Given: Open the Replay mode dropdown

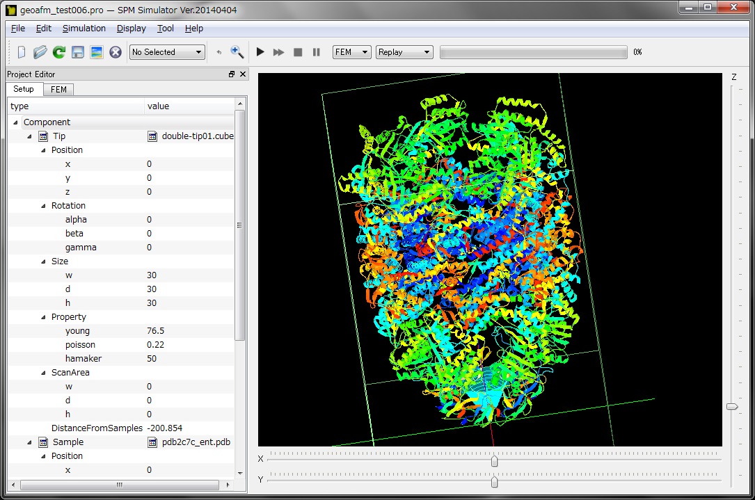Looking at the screenshot, I should click(404, 52).
